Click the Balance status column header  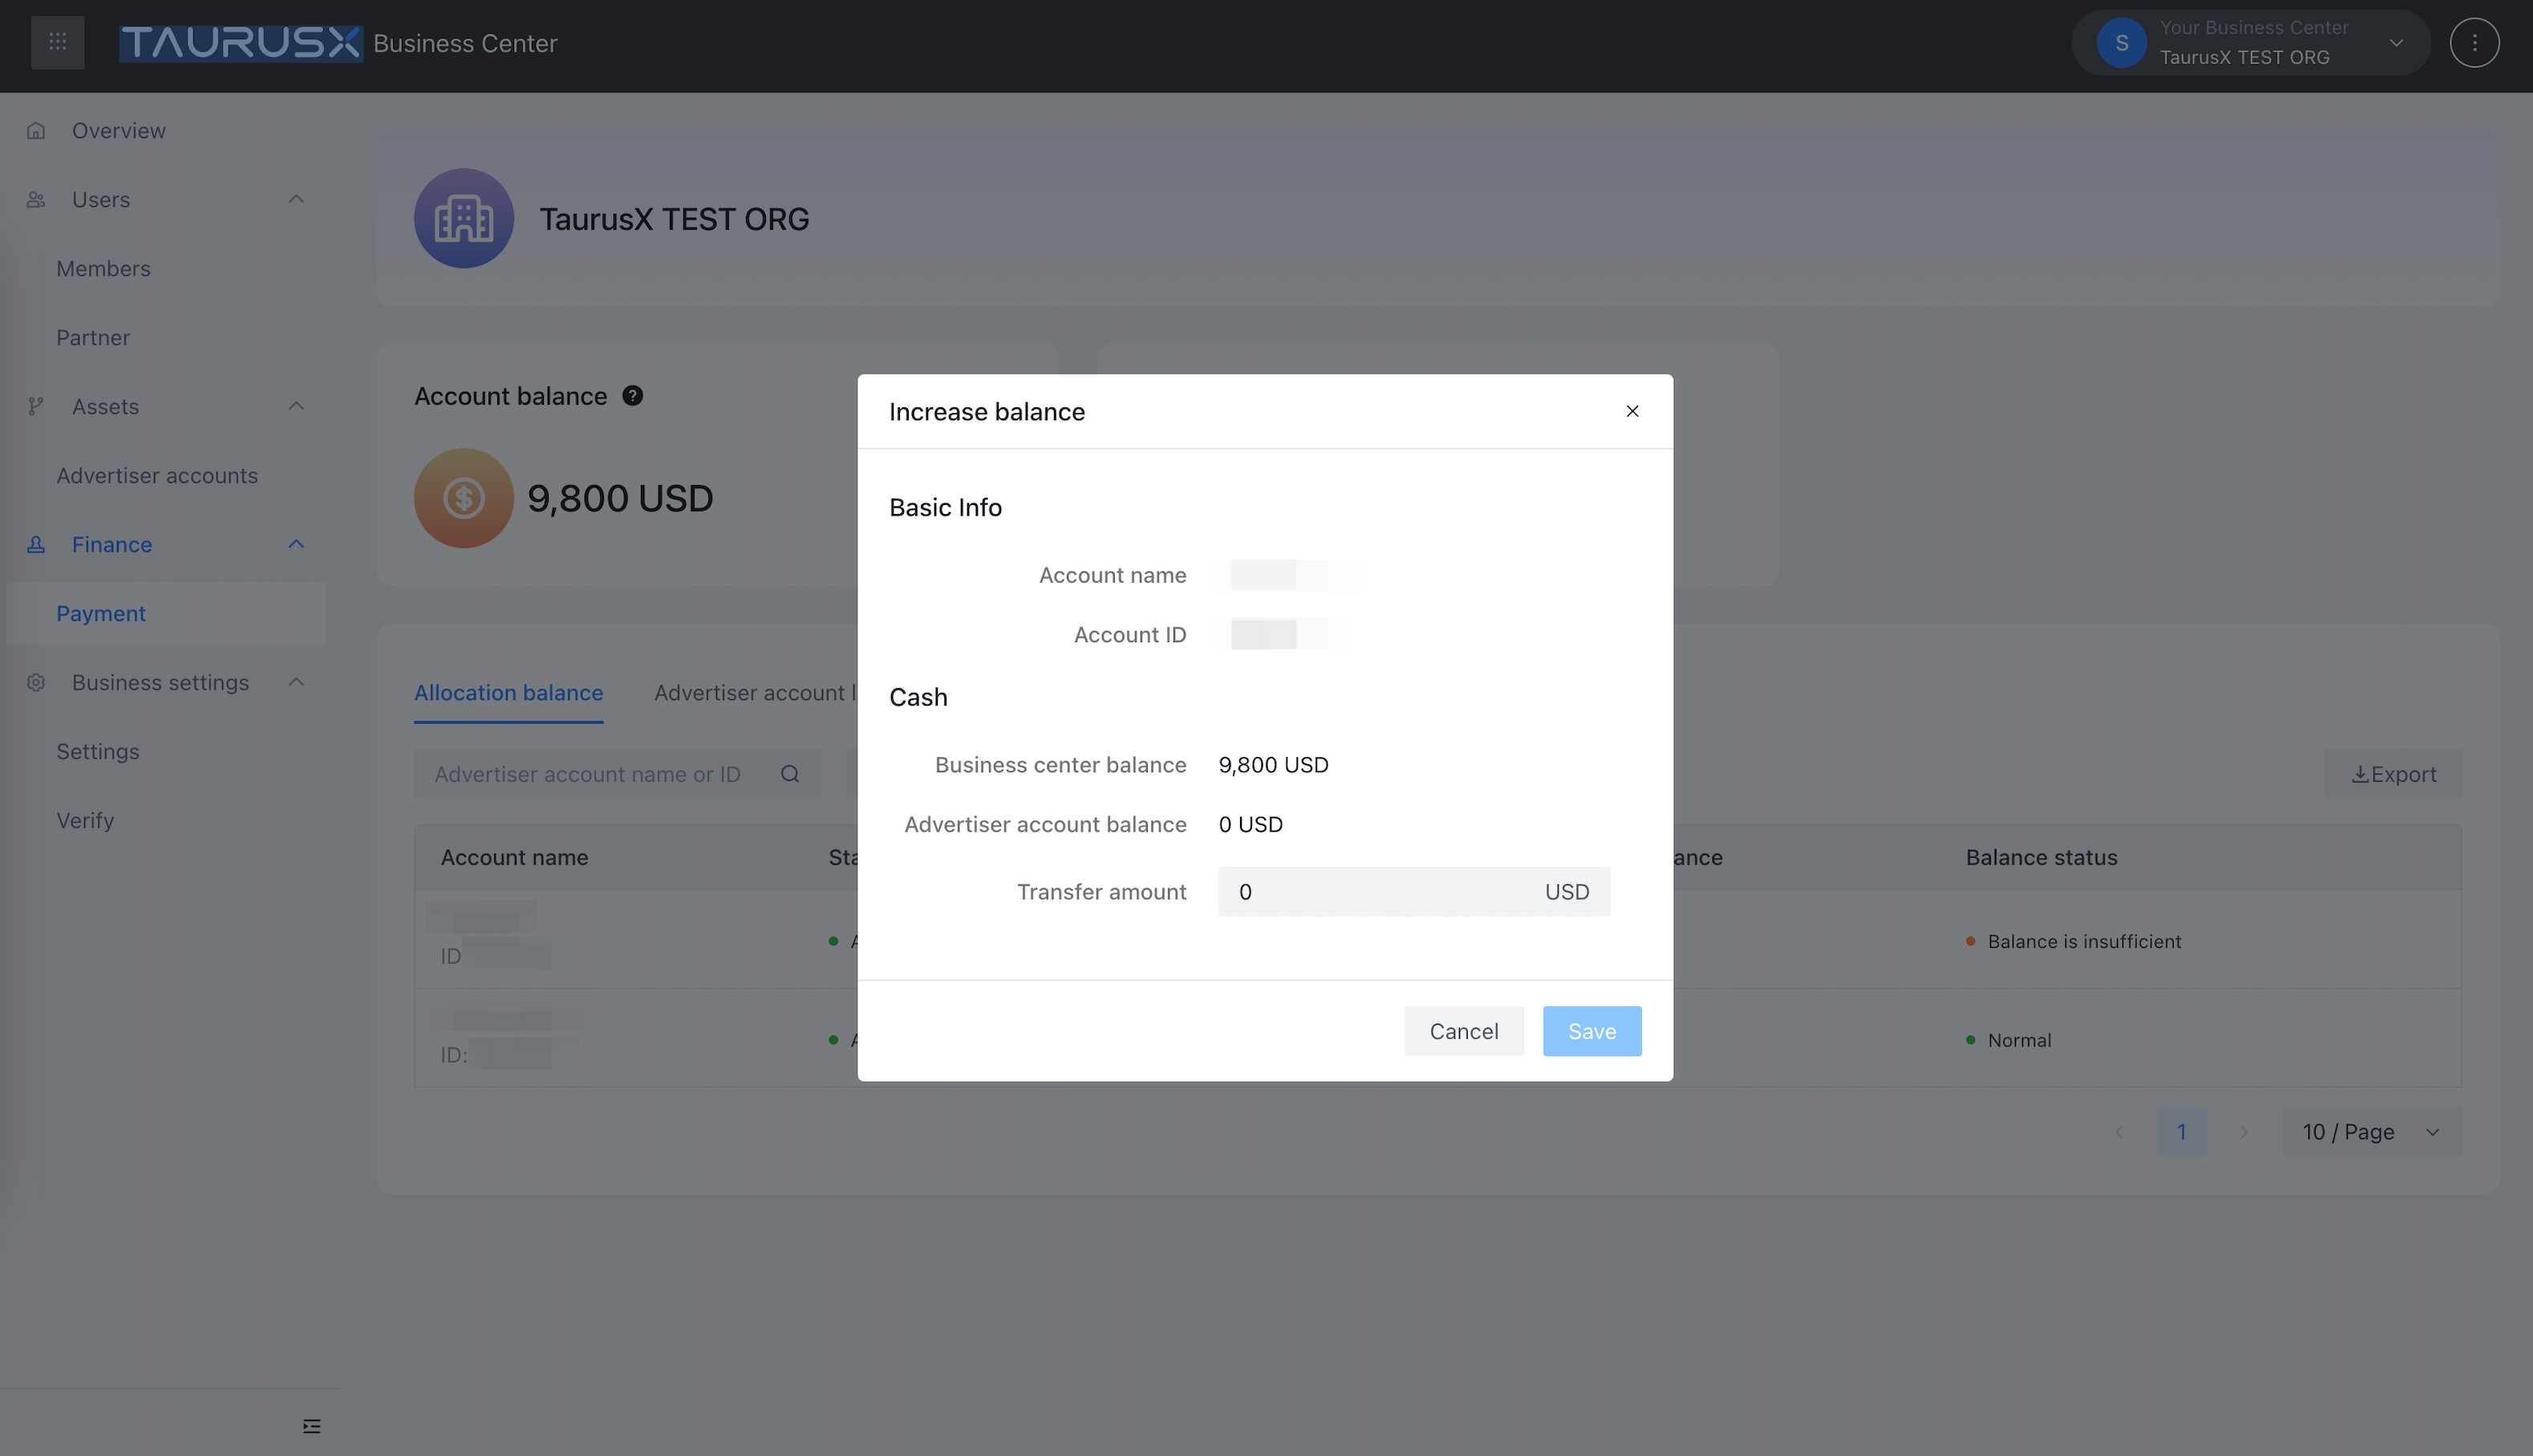(x=2041, y=858)
